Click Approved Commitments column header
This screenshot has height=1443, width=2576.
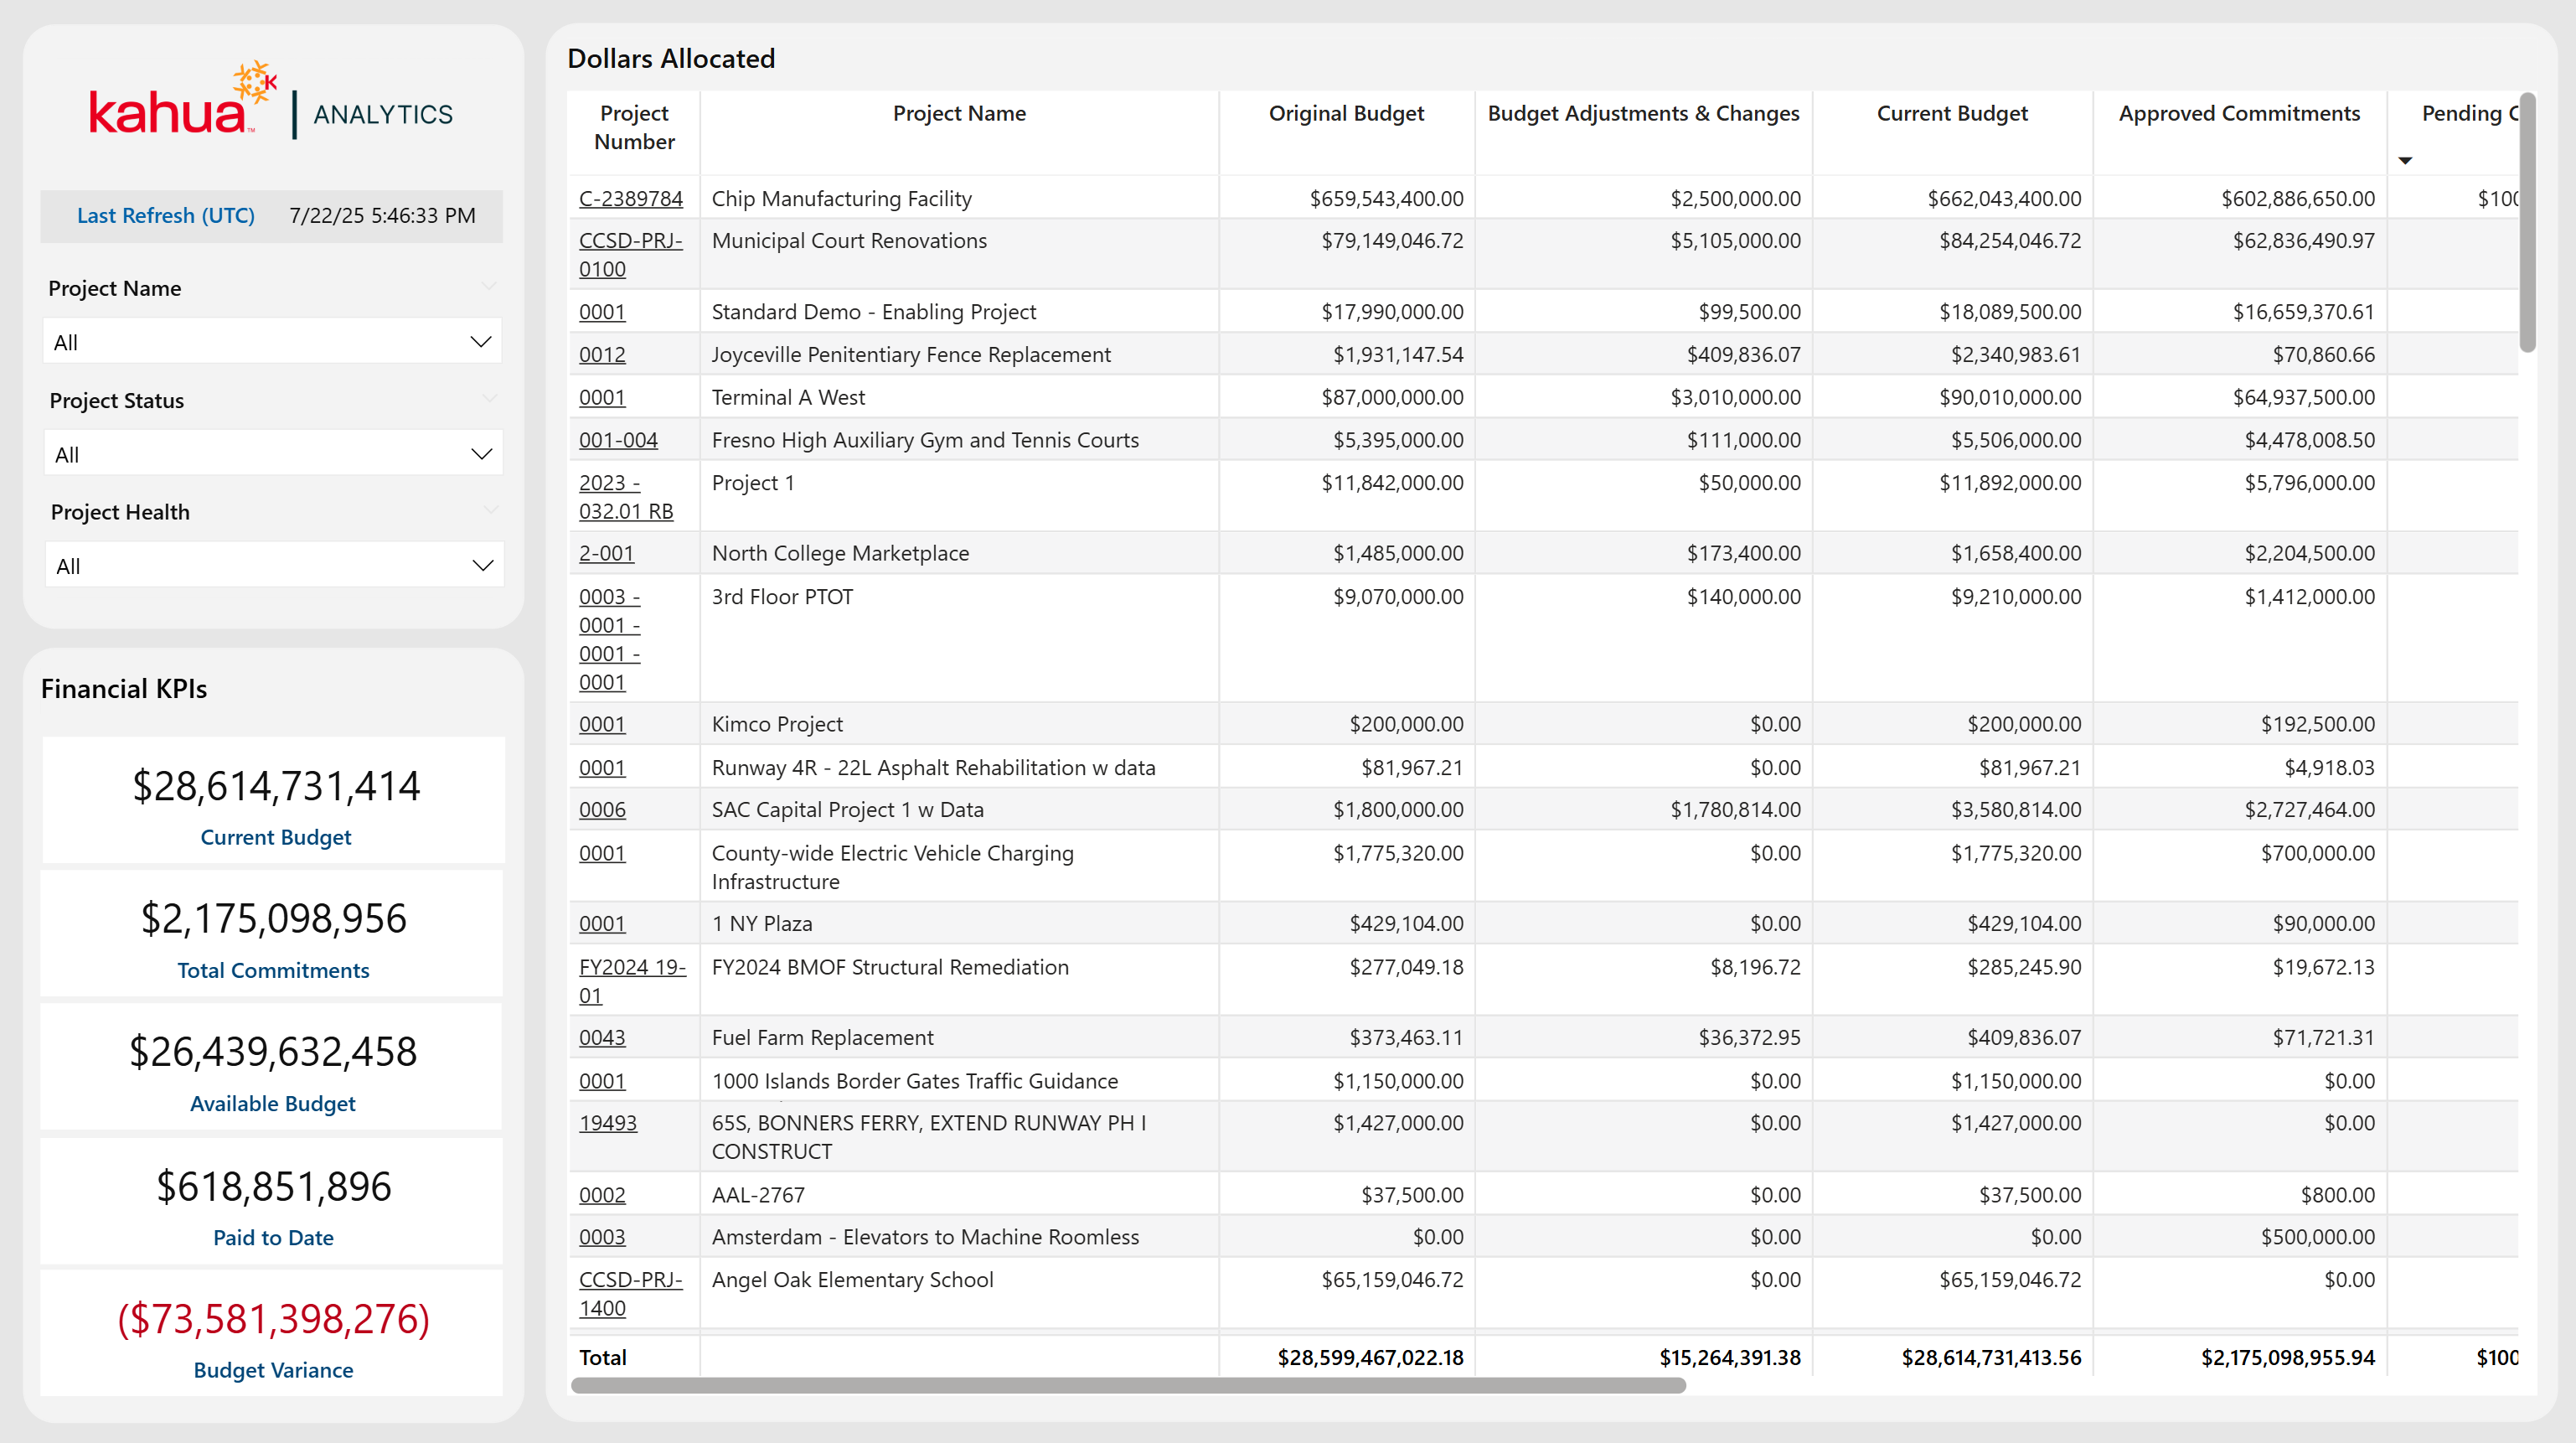(x=2238, y=114)
